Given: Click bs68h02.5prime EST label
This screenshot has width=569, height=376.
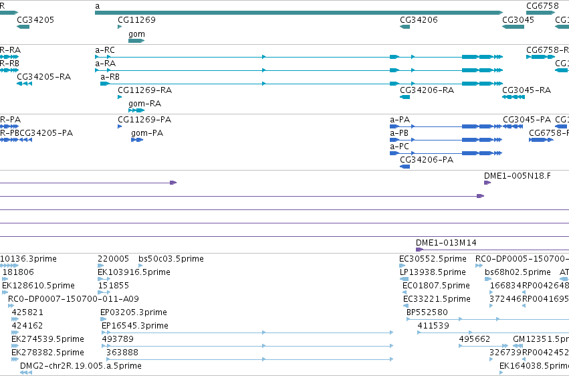Looking at the screenshot, I should coord(518,272).
